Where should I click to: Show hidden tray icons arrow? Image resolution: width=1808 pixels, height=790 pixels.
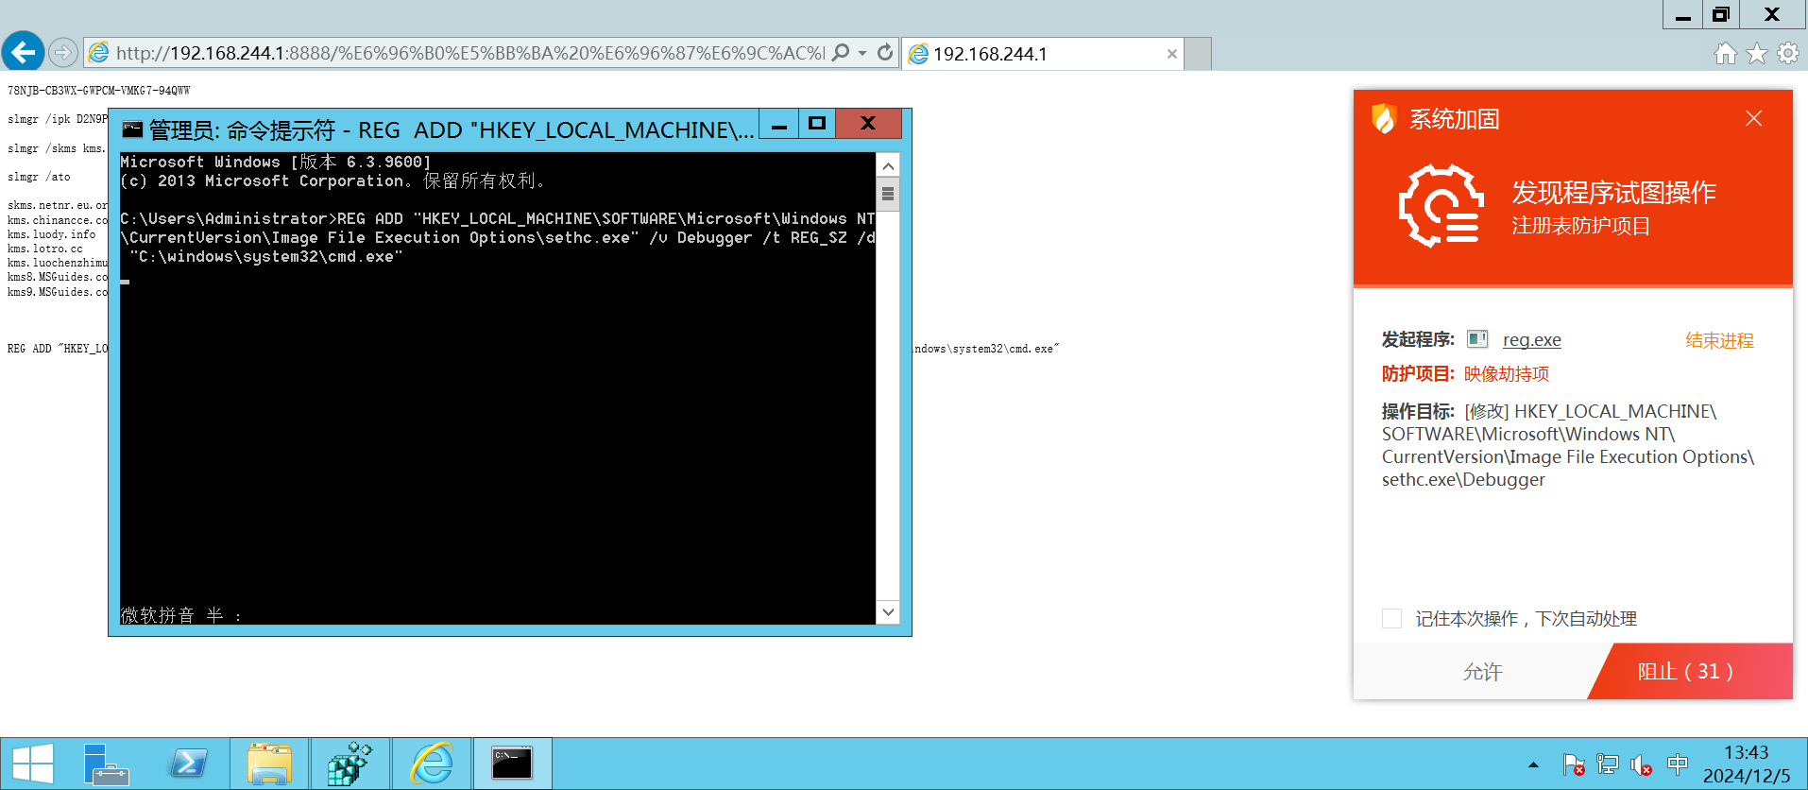pyautogui.click(x=1533, y=765)
